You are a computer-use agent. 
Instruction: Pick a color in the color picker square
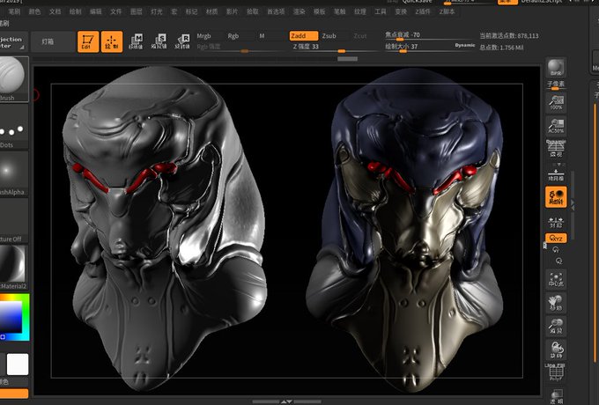click(11, 317)
